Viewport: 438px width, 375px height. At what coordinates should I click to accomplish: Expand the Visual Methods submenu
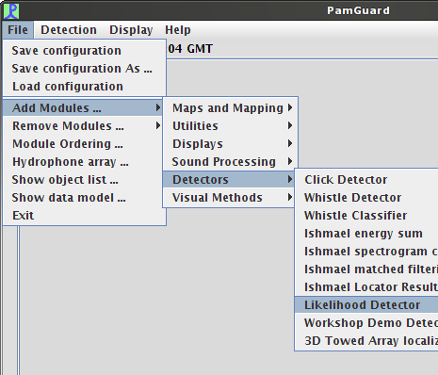pos(229,198)
